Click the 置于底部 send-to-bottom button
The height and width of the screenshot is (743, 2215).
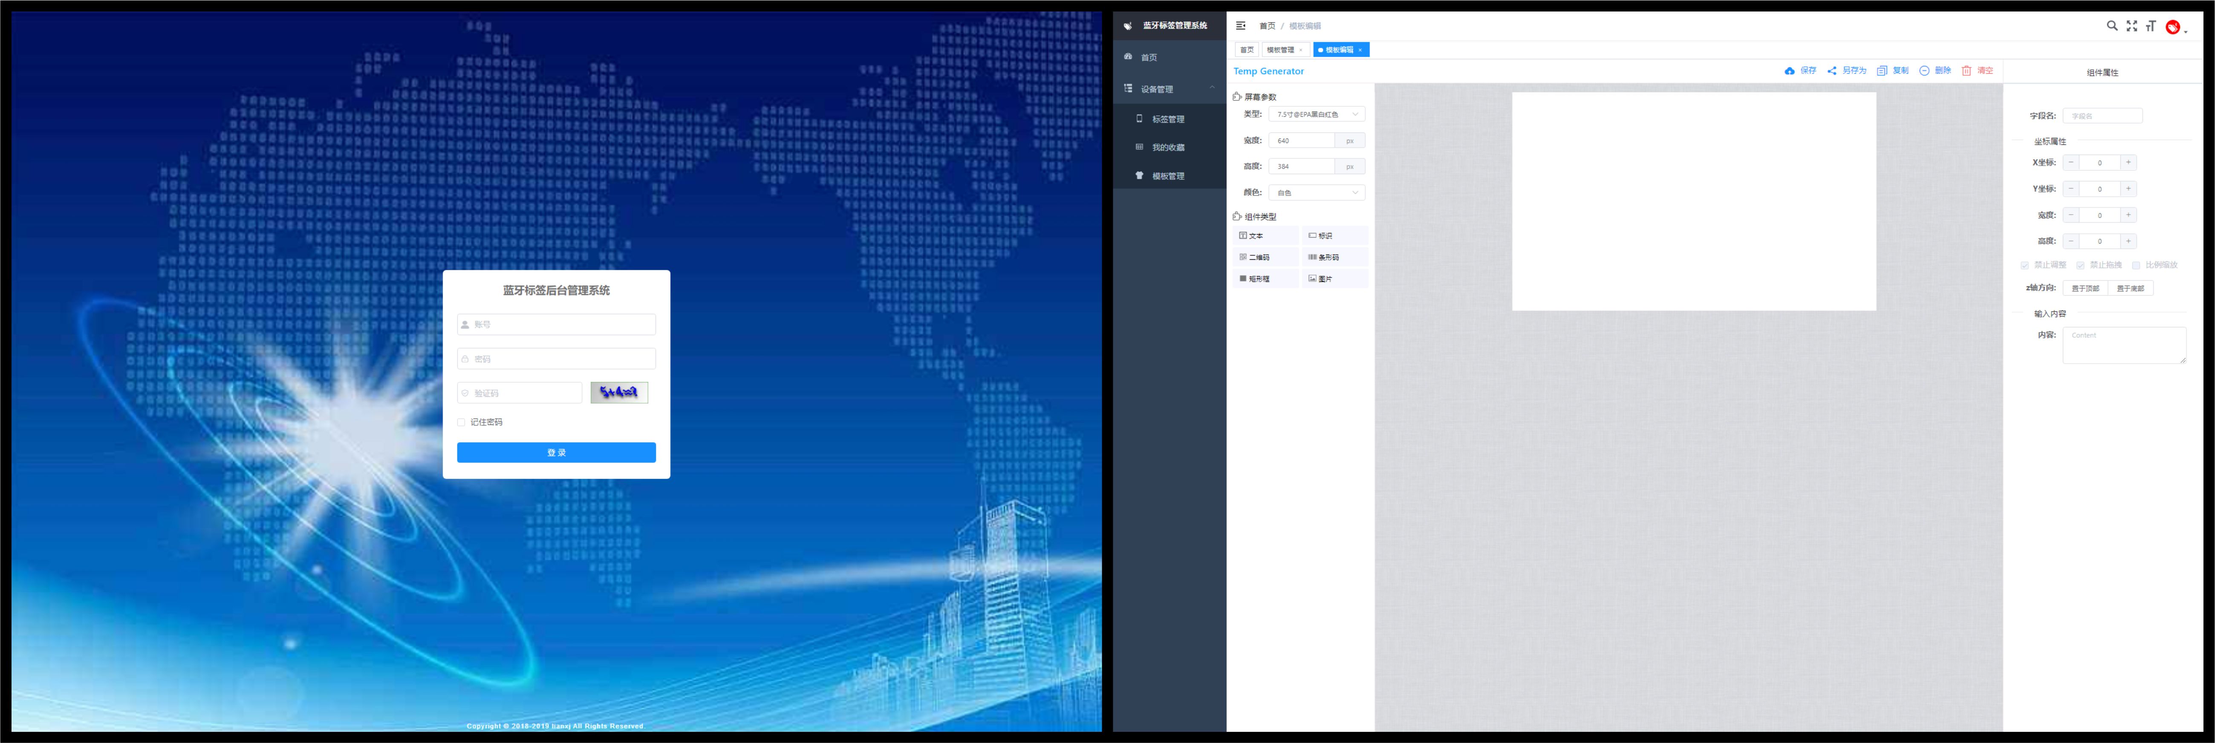[x=2131, y=289]
